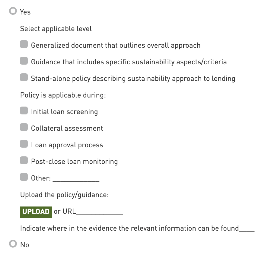Click the evidence location input blank
The width and height of the screenshot is (274, 256).
click(x=247, y=229)
